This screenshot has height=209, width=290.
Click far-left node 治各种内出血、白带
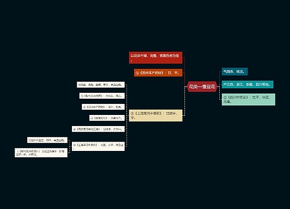click(x=47, y=140)
